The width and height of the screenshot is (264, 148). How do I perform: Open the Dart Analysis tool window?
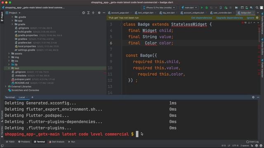57,142
